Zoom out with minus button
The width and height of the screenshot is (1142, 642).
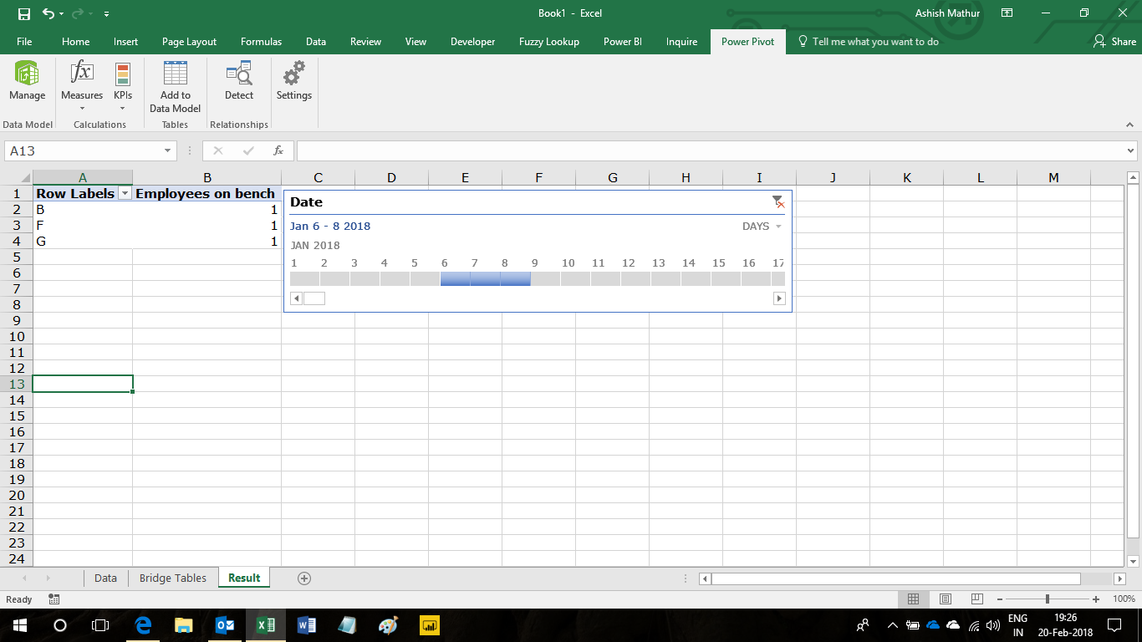pyautogui.click(x=1001, y=599)
